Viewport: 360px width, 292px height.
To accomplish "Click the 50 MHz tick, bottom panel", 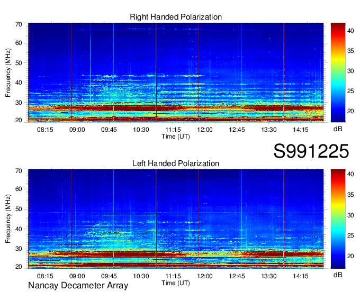I will (19, 209).
